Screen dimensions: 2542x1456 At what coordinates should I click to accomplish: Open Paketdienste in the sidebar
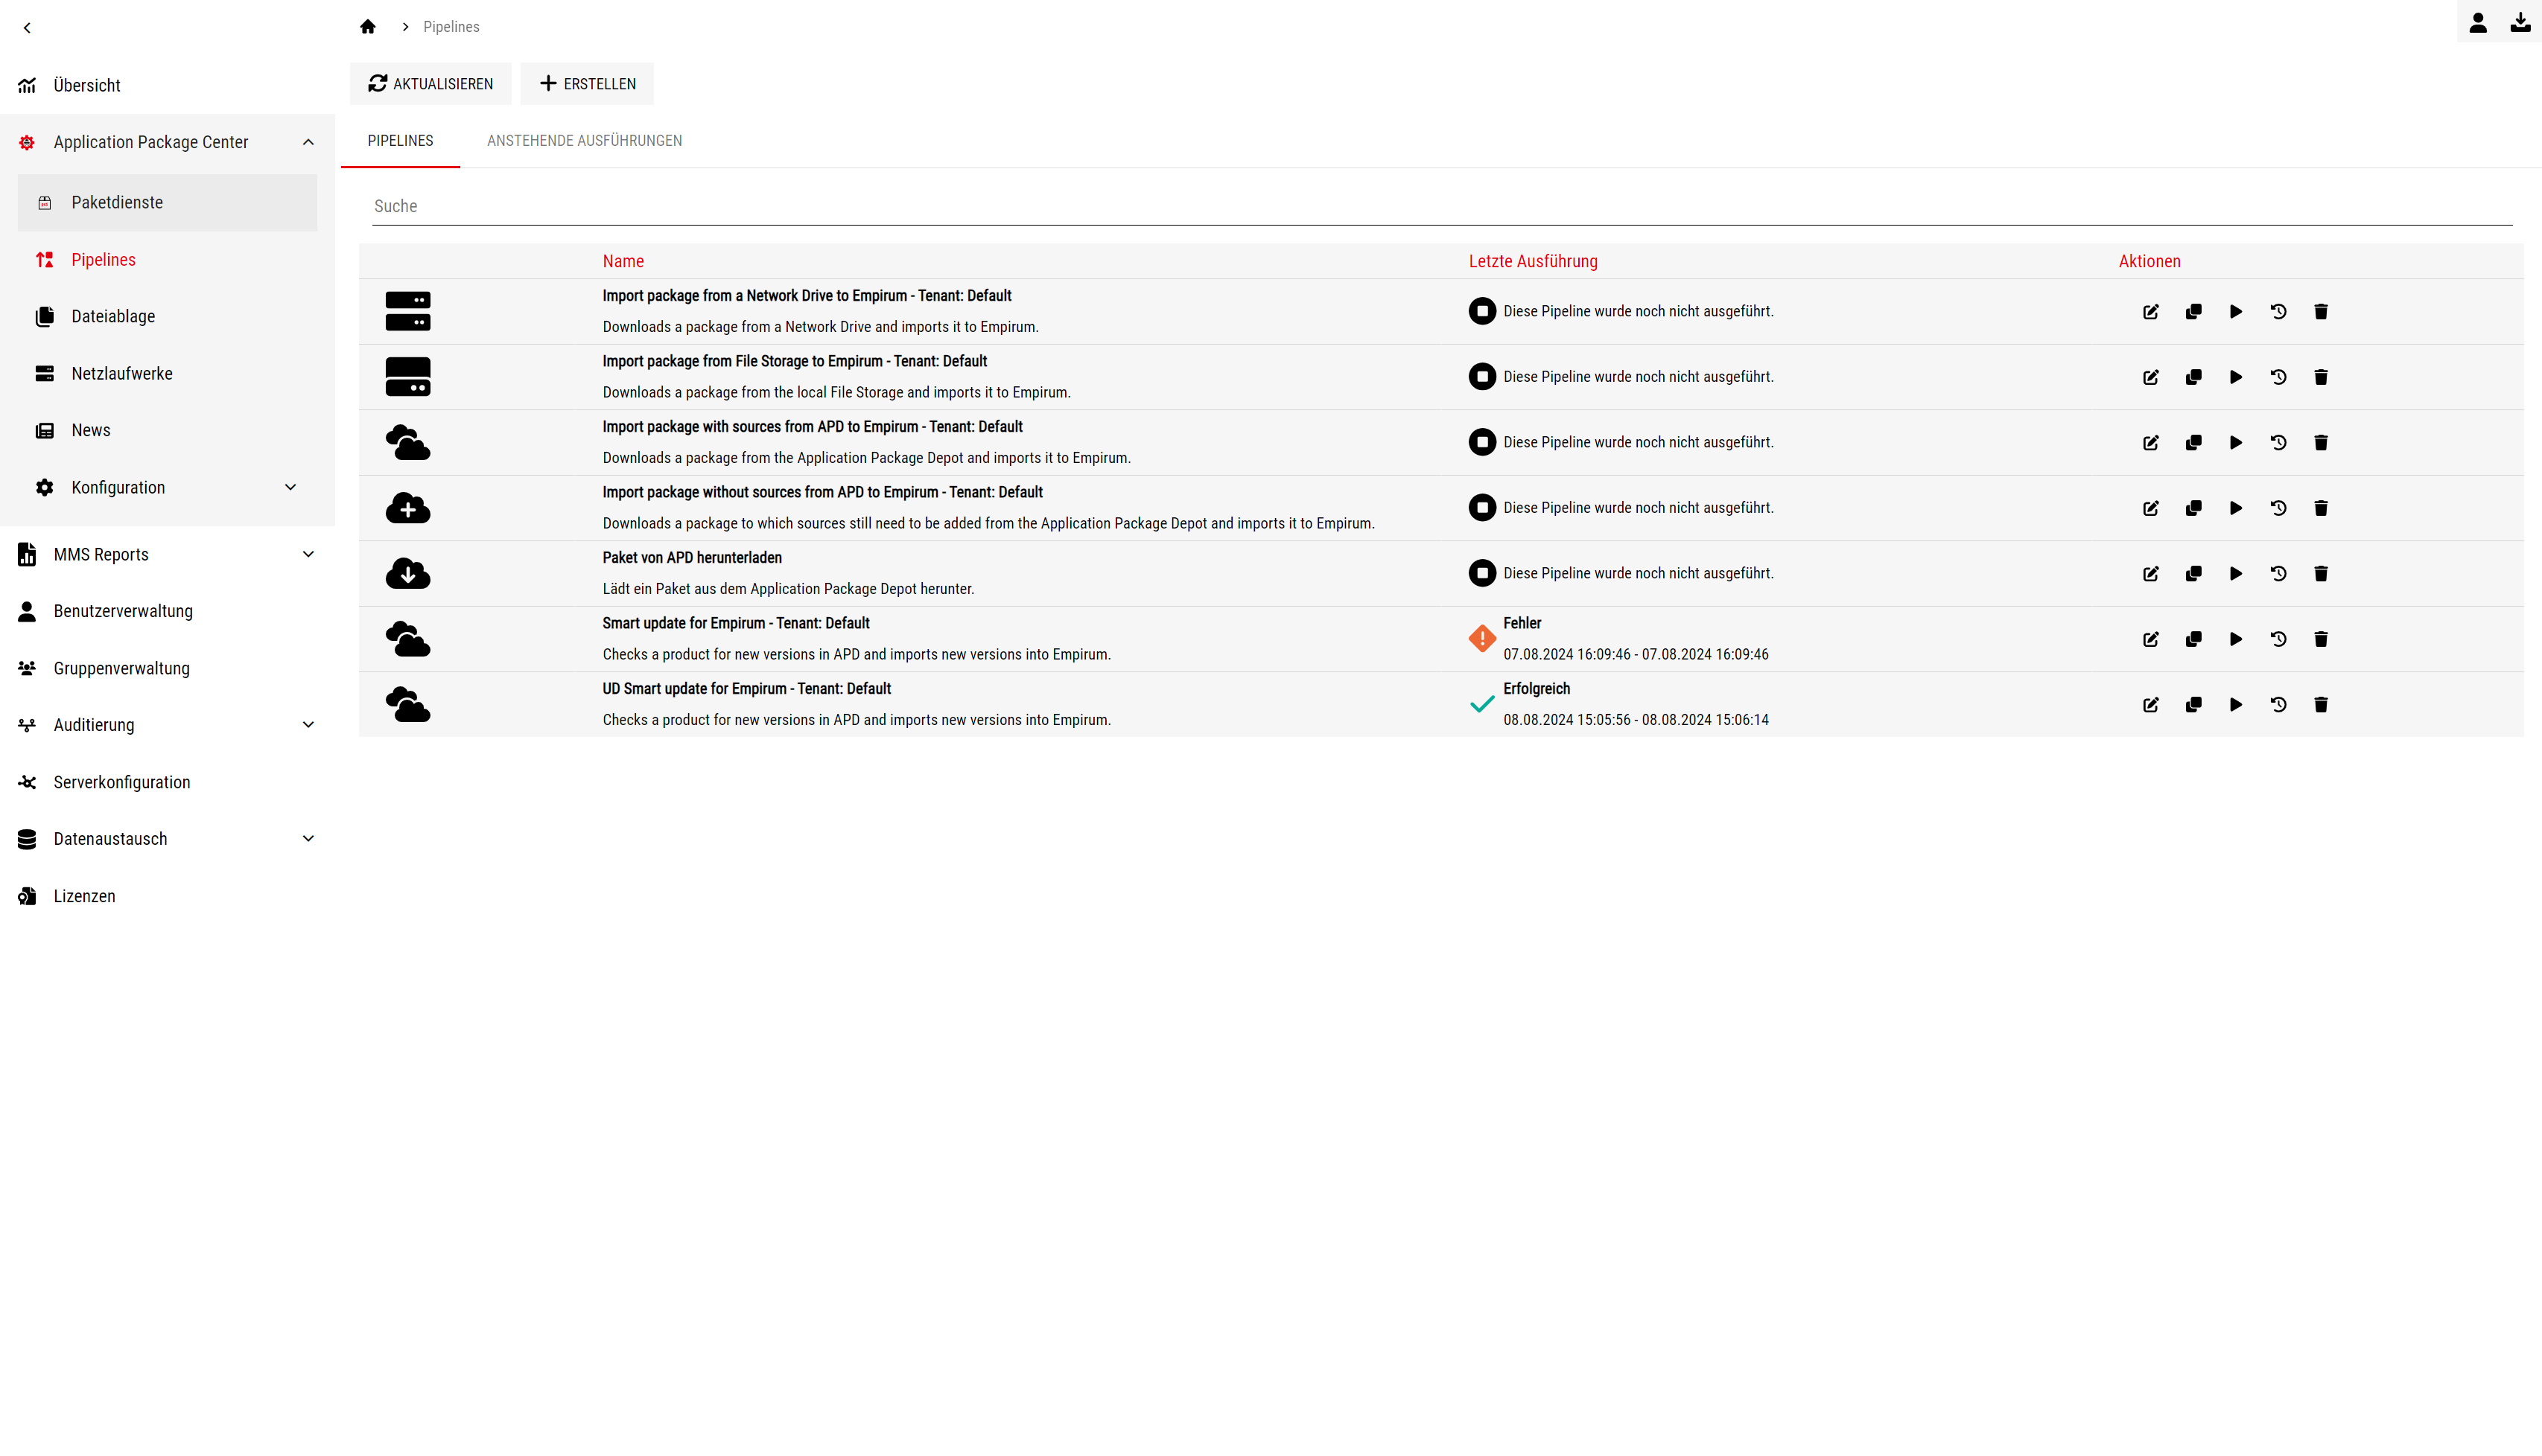167,203
